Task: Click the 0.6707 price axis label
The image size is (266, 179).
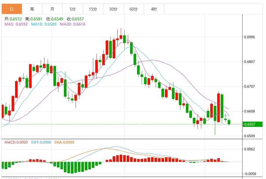Action: pos(249,86)
